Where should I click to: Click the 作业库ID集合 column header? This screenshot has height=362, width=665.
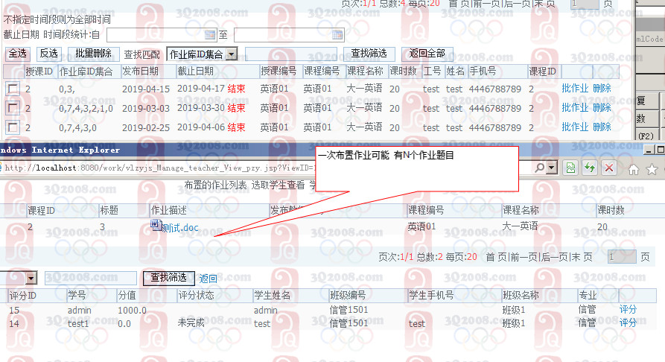tap(86, 72)
